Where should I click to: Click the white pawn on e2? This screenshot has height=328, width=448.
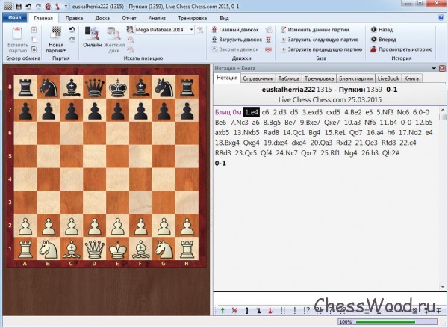click(117, 226)
